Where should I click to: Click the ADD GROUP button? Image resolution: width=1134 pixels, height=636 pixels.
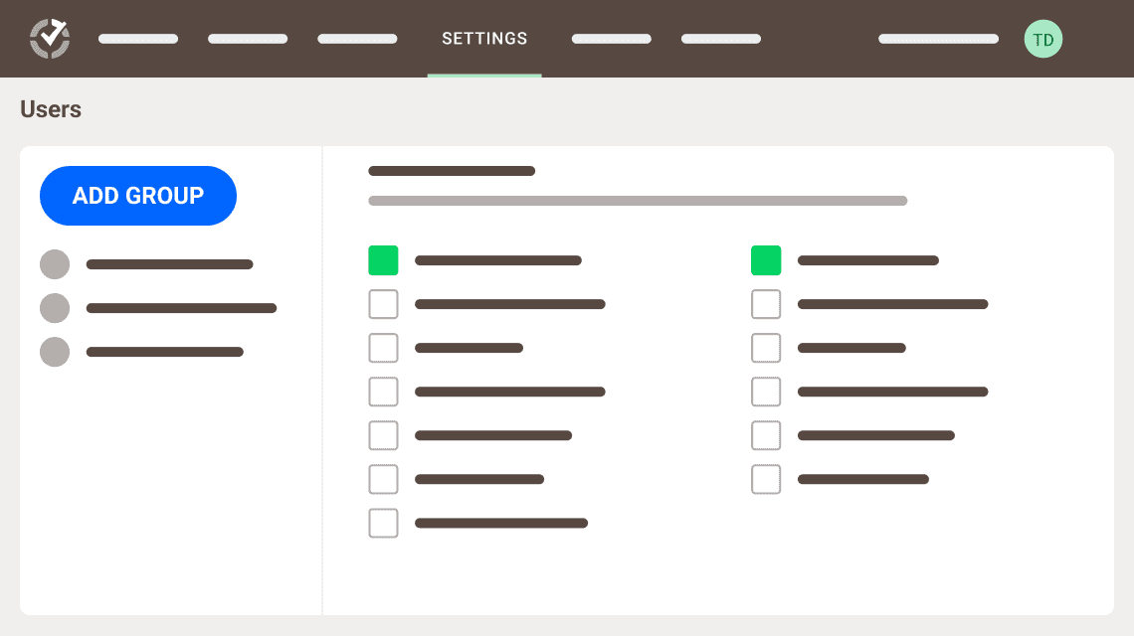(x=138, y=196)
